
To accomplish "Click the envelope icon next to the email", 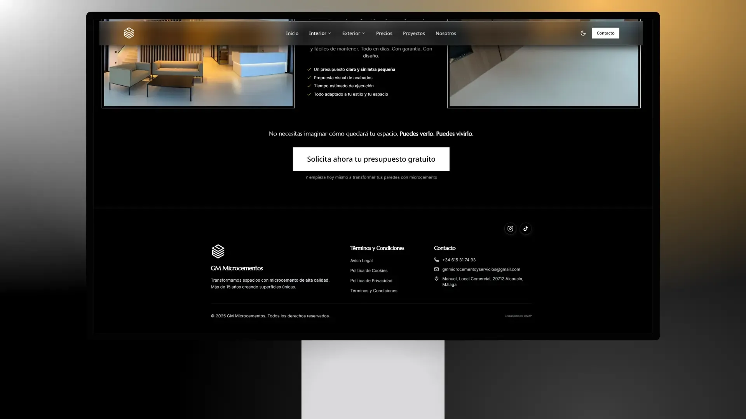I will tap(436, 269).
